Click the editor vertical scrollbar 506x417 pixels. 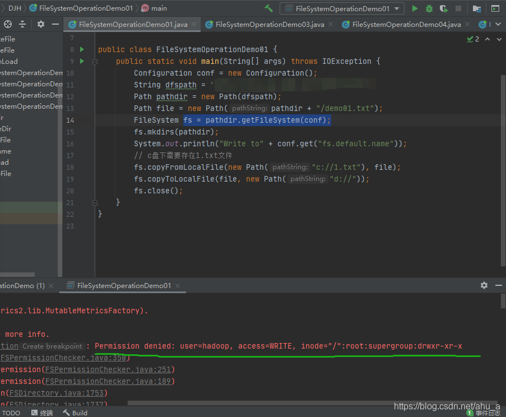tap(503, 170)
